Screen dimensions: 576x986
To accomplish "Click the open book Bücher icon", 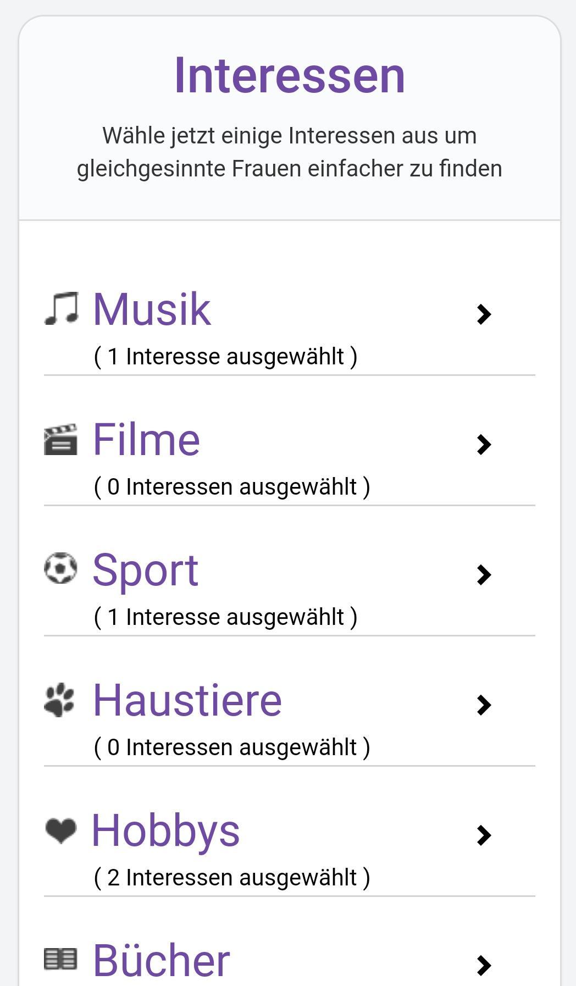I will click(60, 959).
